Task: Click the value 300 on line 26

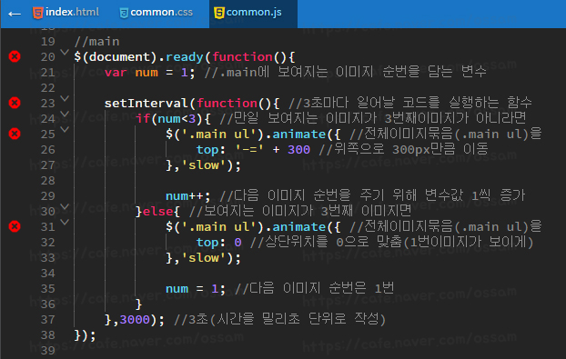Action: 298,150
